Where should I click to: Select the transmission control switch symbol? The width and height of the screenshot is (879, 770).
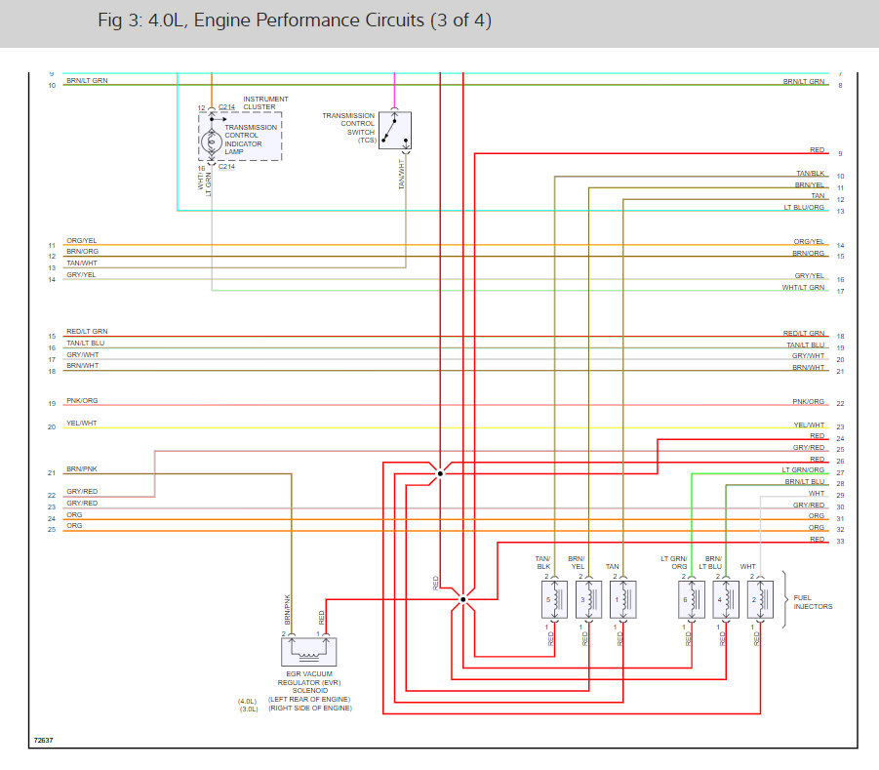[395, 130]
